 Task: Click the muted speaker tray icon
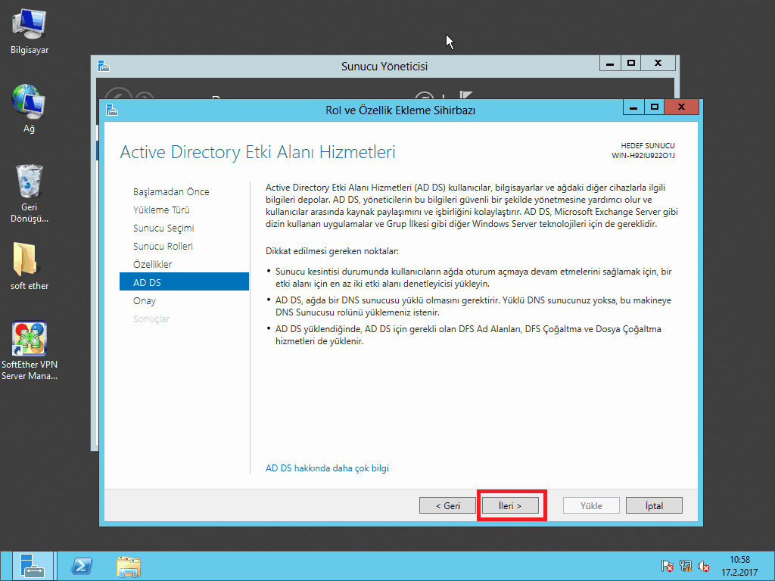(703, 566)
